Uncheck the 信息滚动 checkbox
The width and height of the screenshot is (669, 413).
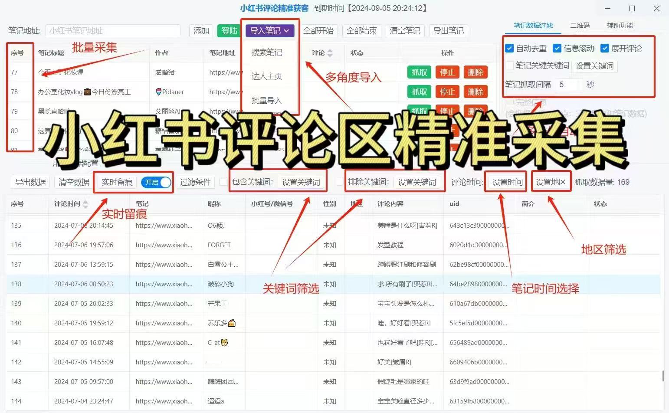(557, 49)
